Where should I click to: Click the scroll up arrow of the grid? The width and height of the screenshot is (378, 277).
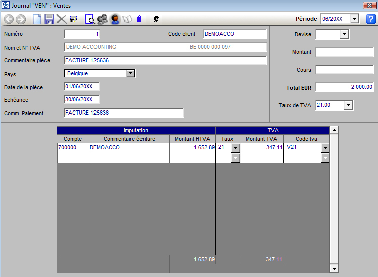point(334,130)
